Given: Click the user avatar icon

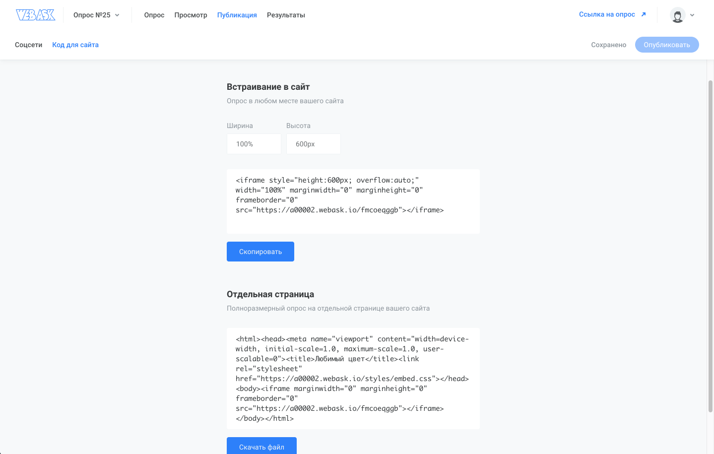Looking at the screenshot, I should pyautogui.click(x=677, y=15).
